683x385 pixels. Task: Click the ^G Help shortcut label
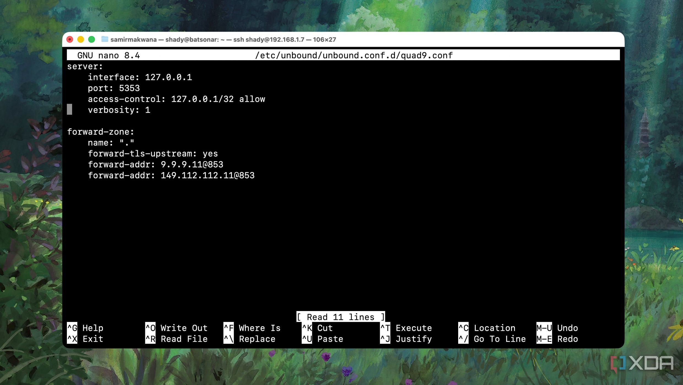coord(85,328)
